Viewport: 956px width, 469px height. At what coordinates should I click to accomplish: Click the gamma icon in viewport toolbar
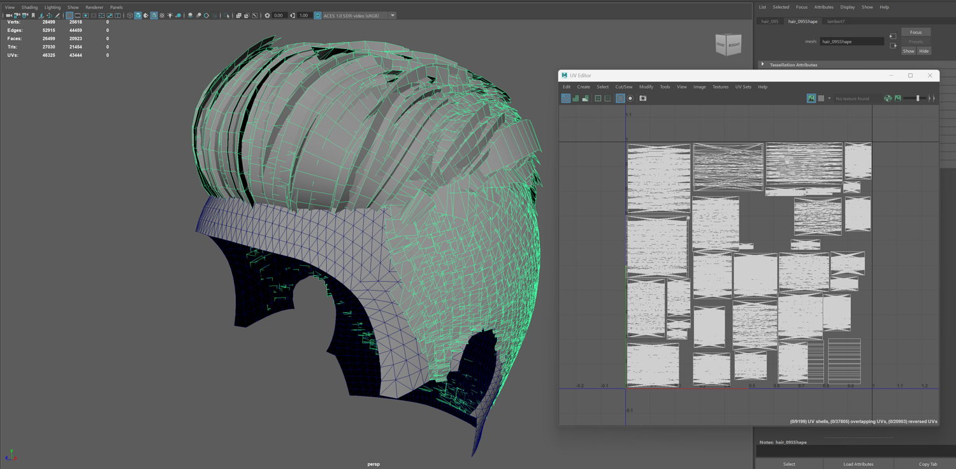click(x=293, y=15)
